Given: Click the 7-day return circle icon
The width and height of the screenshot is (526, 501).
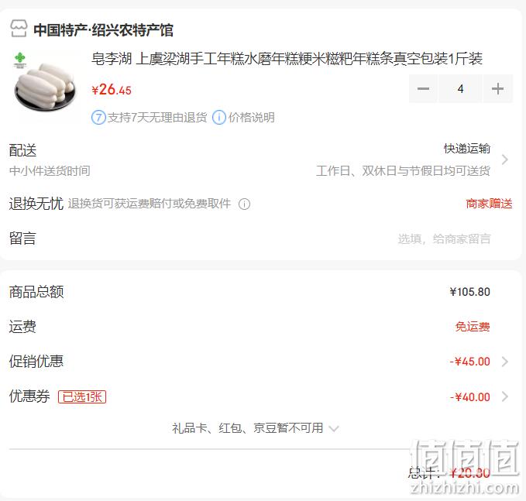Looking at the screenshot, I should (x=98, y=118).
